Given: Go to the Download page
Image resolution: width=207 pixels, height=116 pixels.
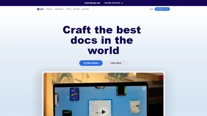Looking at the screenshot, I should [85, 9].
